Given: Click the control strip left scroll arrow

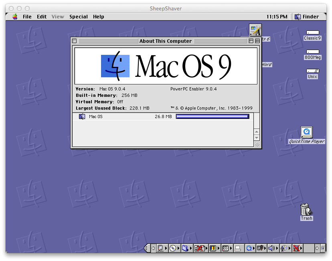Looking at the screenshot, I should 153,248.
